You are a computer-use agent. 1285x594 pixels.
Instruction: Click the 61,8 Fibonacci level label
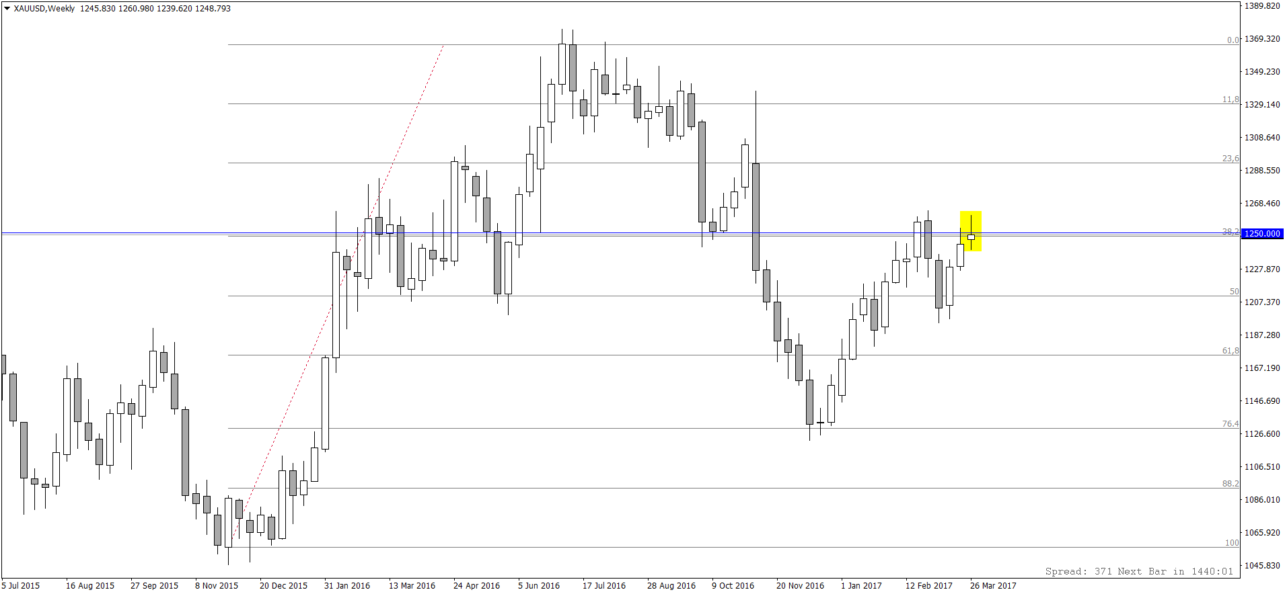pyautogui.click(x=1231, y=351)
